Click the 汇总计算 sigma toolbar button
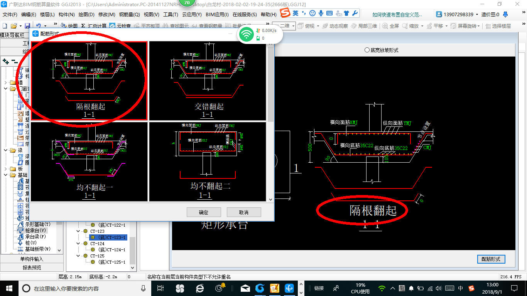The image size is (527, 296). point(94,26)
